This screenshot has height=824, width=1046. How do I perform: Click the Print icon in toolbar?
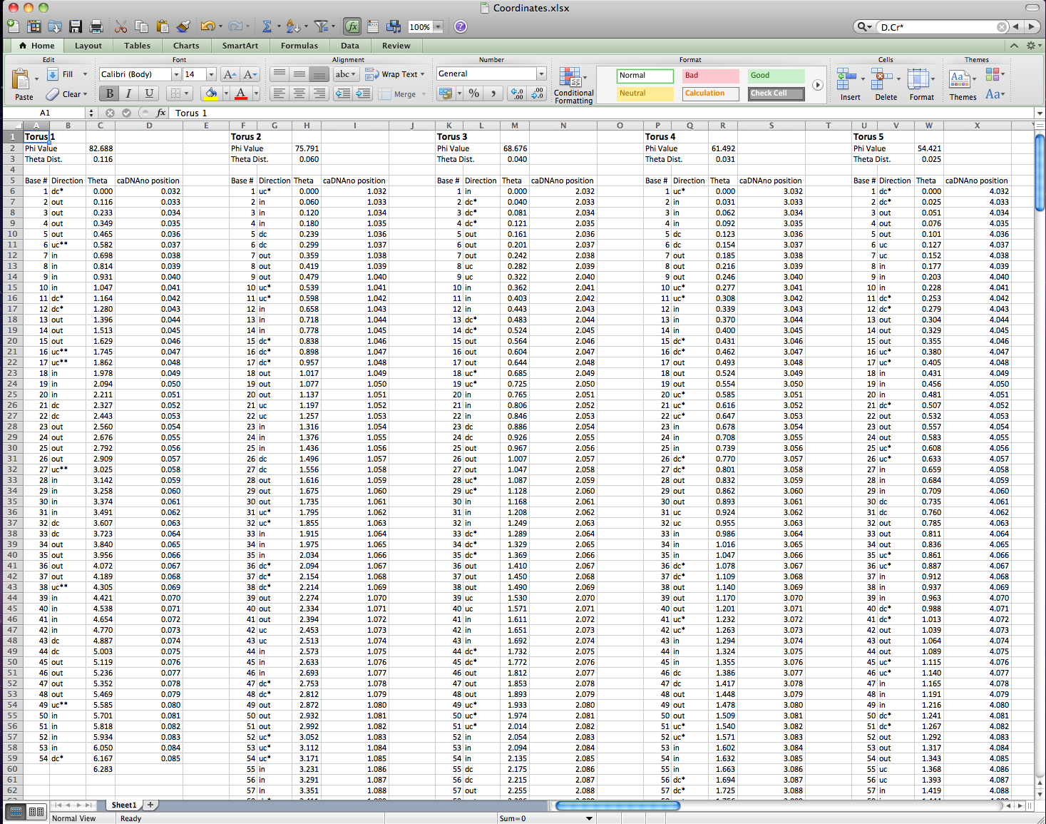coord(96,27)
